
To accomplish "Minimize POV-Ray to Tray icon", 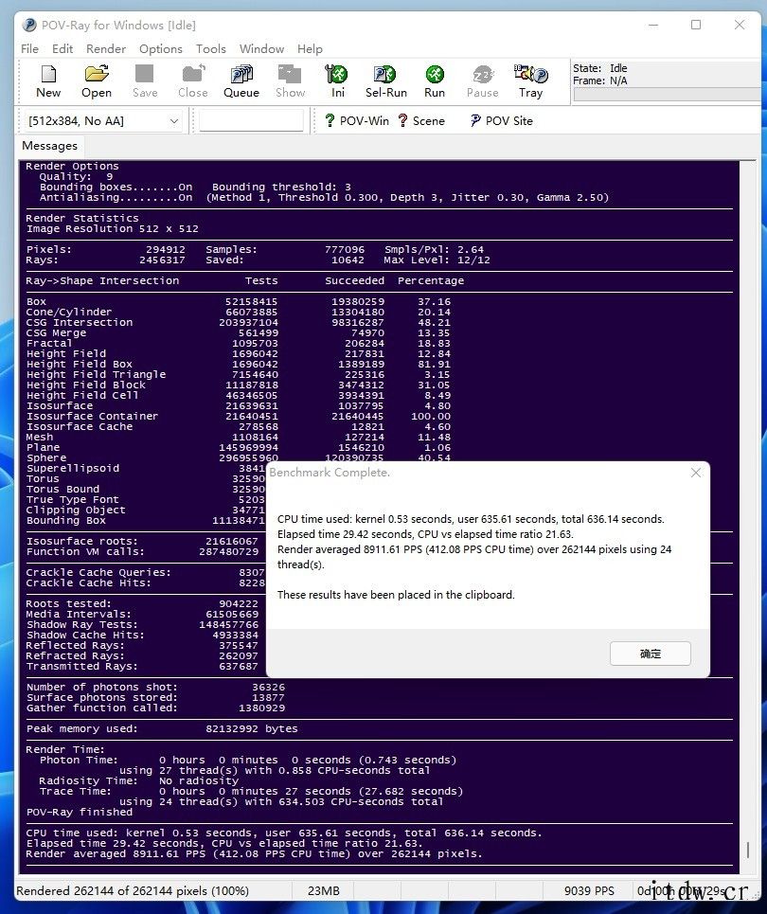I will [530, 81].
